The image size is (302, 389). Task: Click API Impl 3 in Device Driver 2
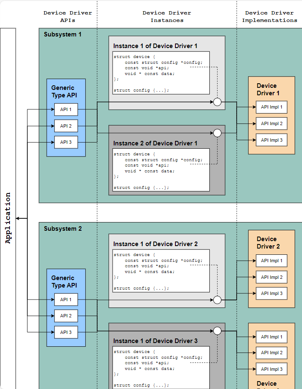pos(271,293)
